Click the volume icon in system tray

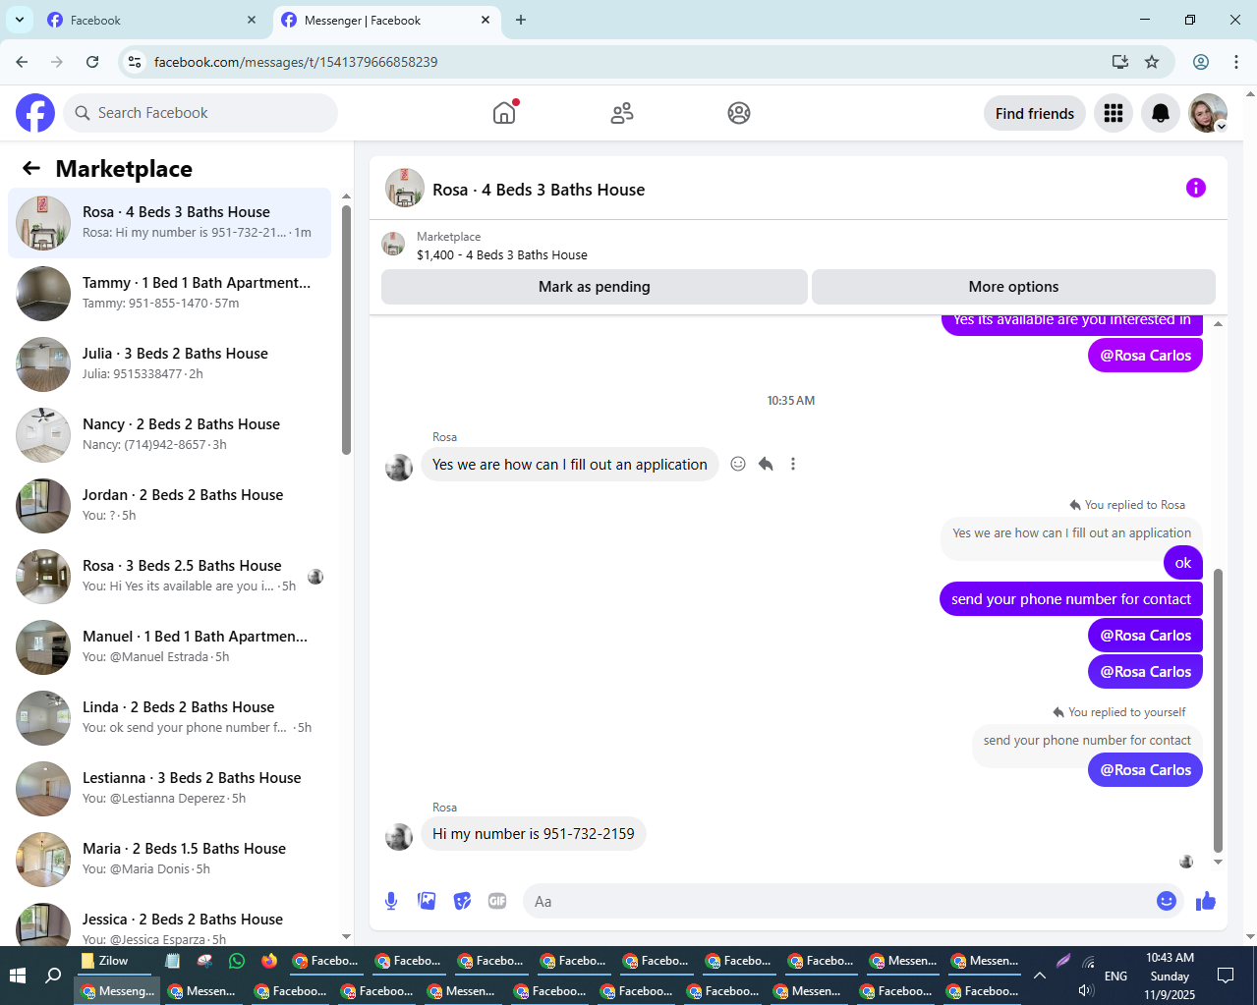point(1086,990)
